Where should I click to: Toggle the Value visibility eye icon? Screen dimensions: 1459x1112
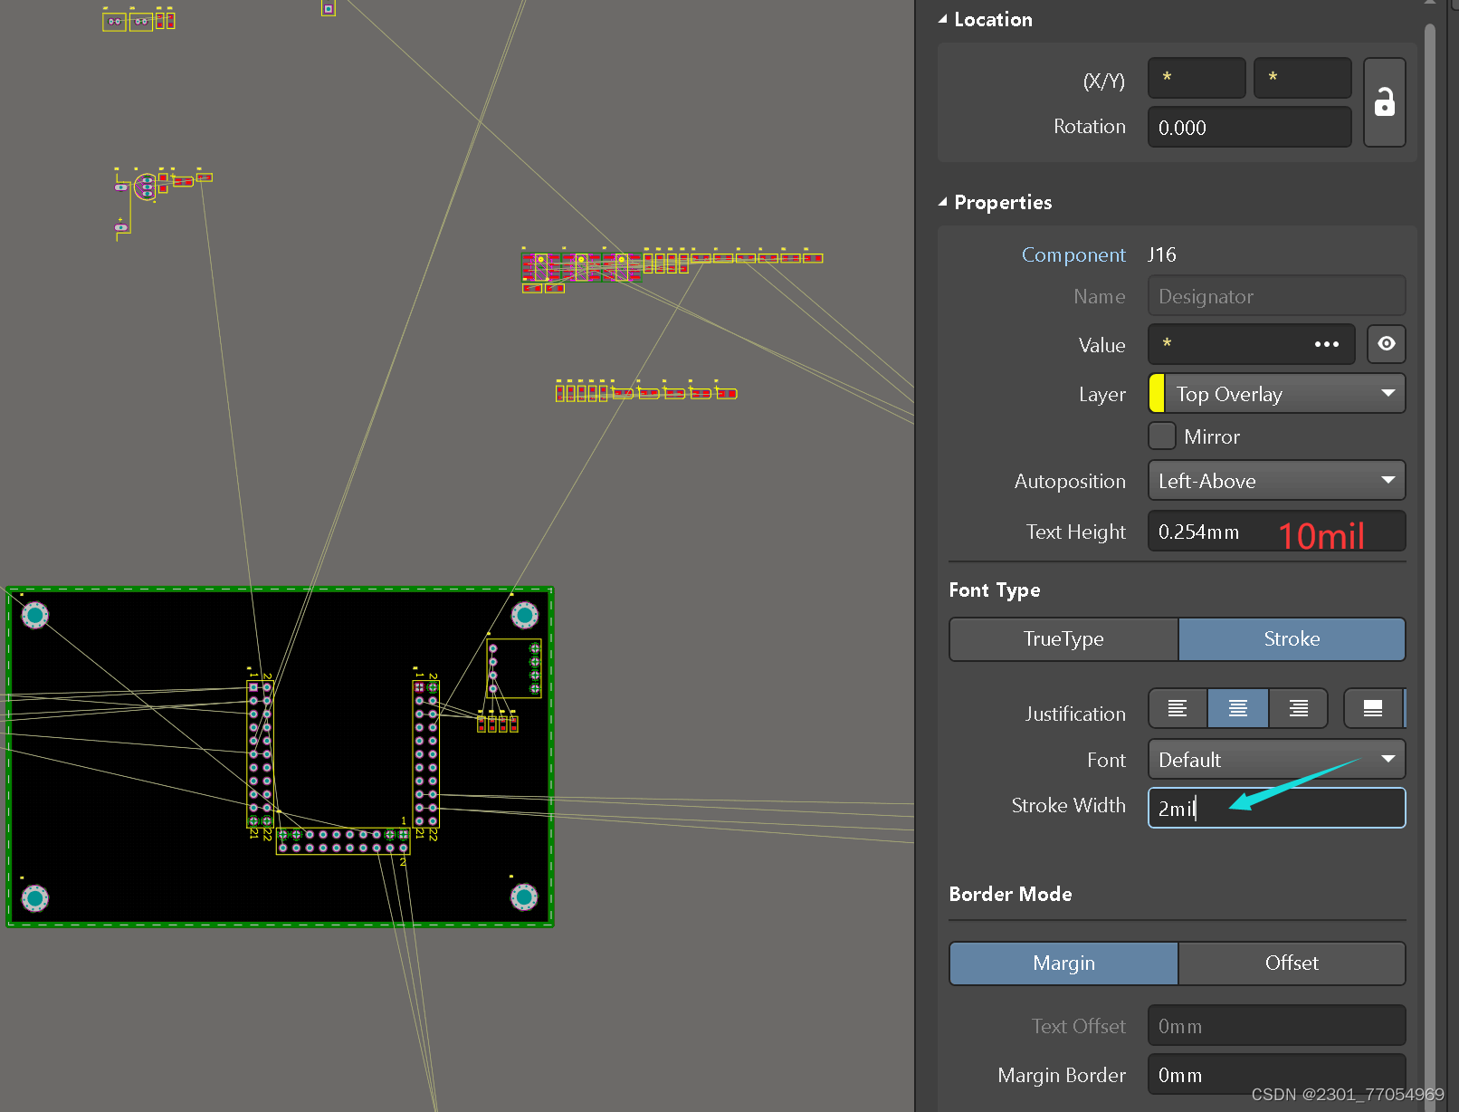coord(1386,344)
